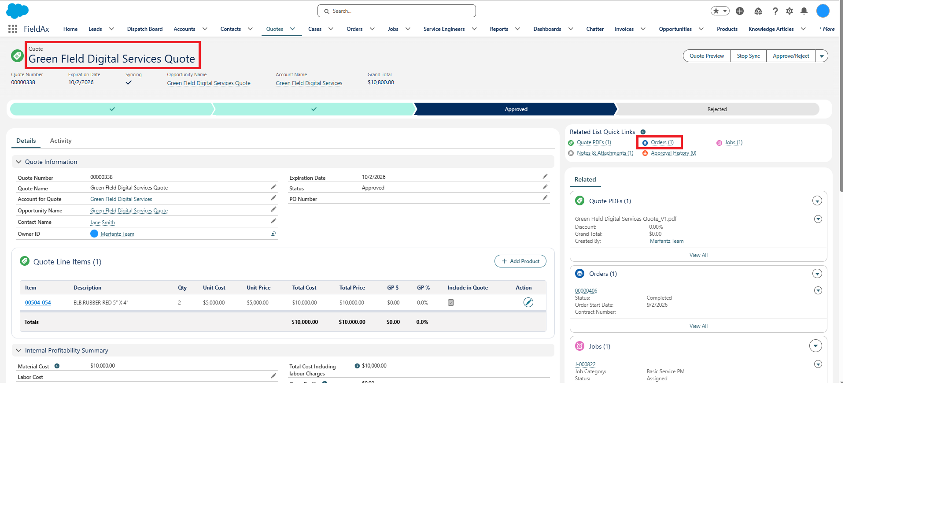
Task: Edit the Quote Name pencil icon
Action: 273,187
